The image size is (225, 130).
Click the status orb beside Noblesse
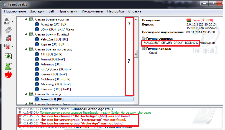tap(37, 79)
